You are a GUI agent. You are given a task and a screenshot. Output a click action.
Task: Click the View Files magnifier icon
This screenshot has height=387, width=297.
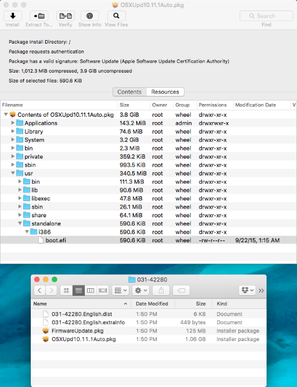117,16
